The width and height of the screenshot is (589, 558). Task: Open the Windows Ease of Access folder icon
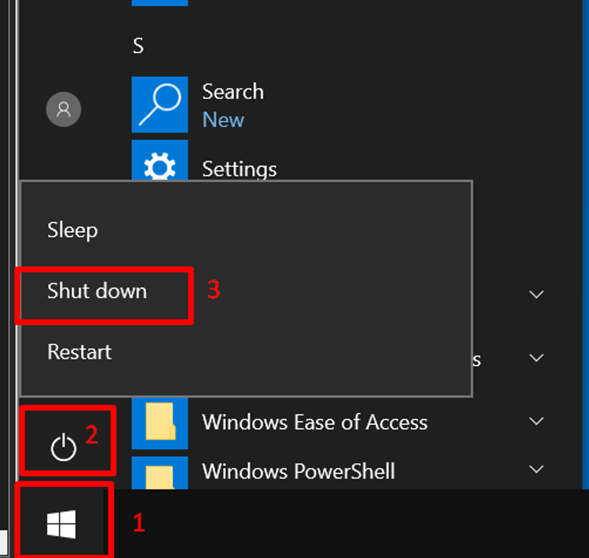tap(160, 423)
